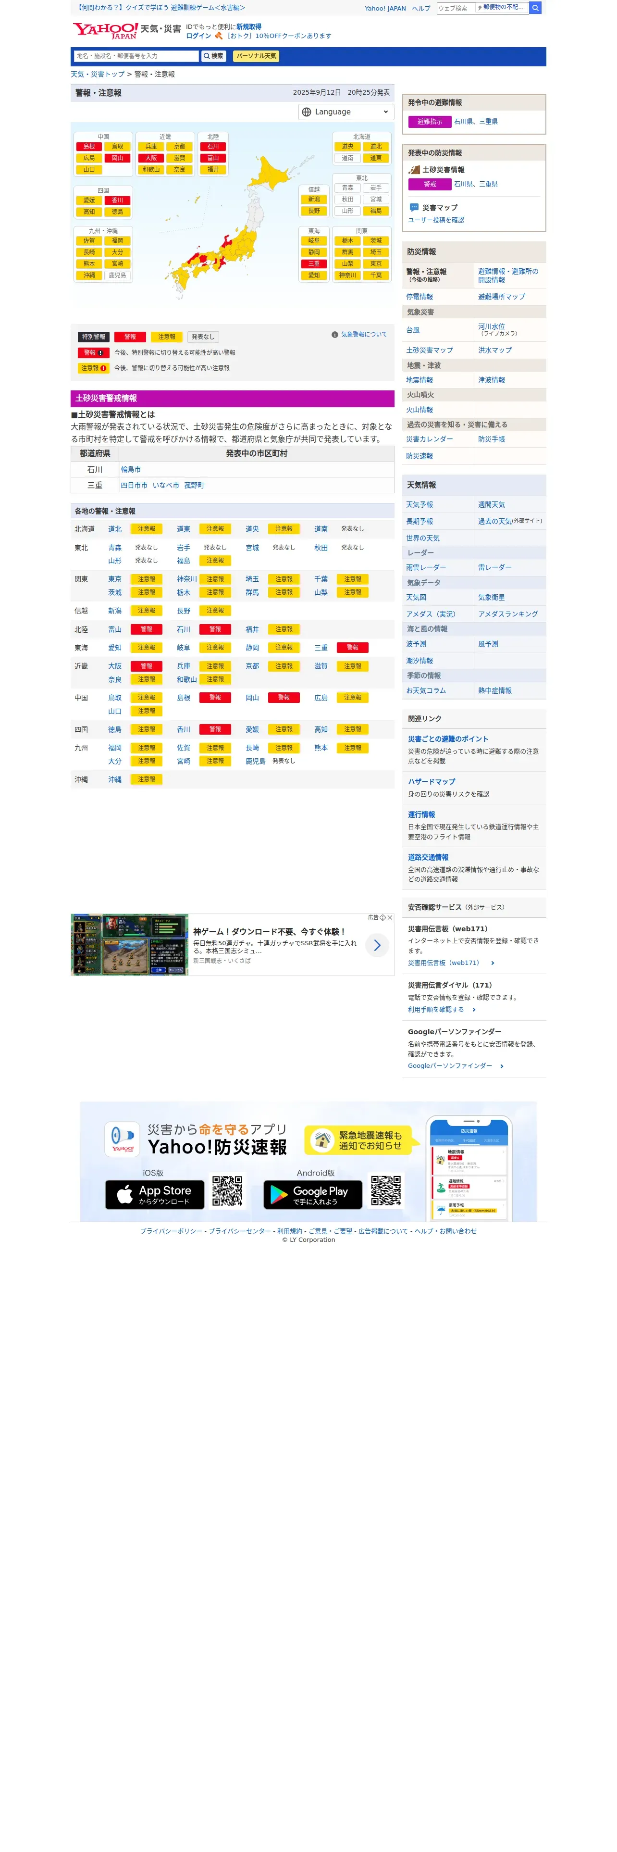Open 避難場所マップ menu item
Screen dimensions: 617x1852
coord(501,297)
